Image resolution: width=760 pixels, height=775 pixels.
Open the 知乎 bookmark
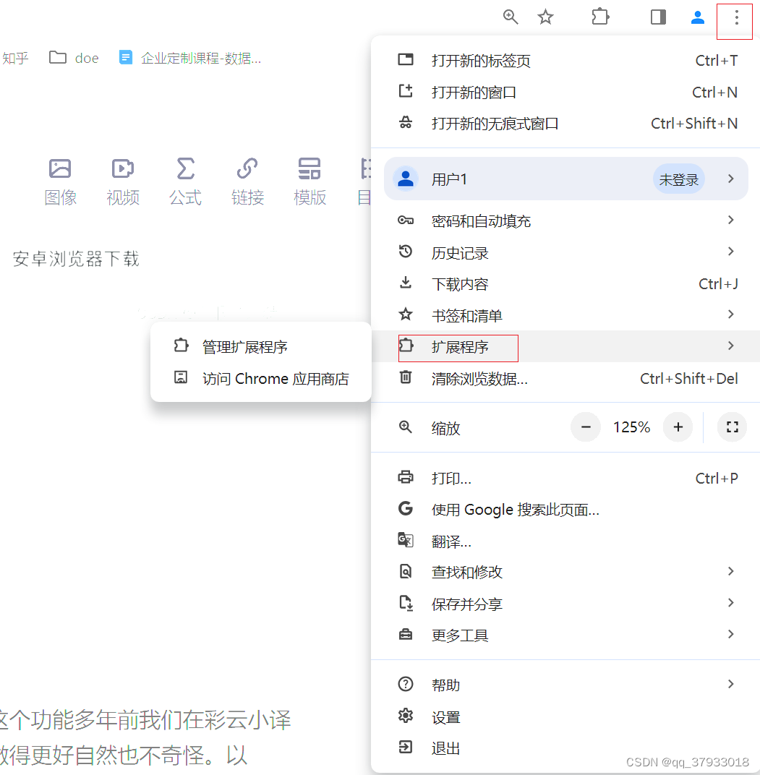(15, 58)
